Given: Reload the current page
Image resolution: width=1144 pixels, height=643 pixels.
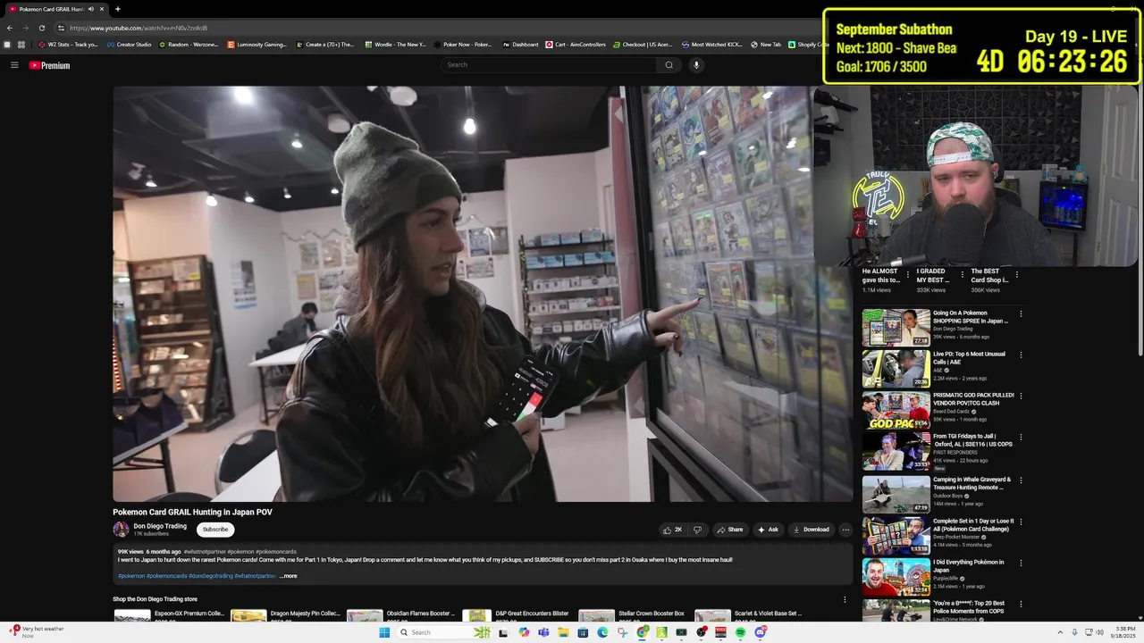Looking at the screenshot, I should (41, 28).
